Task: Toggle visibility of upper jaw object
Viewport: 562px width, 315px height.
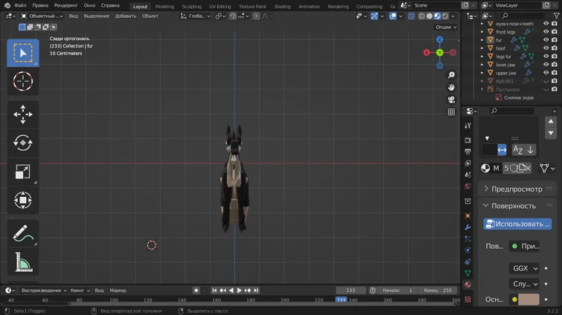Action: tap(546, 73)
